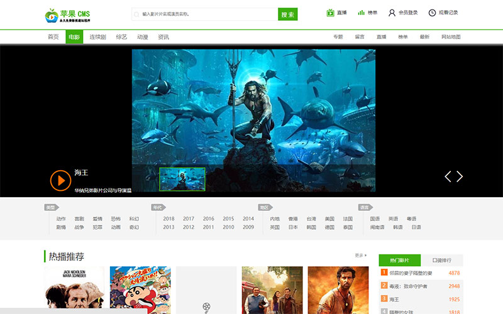Open the 网站地图 link

451,37
